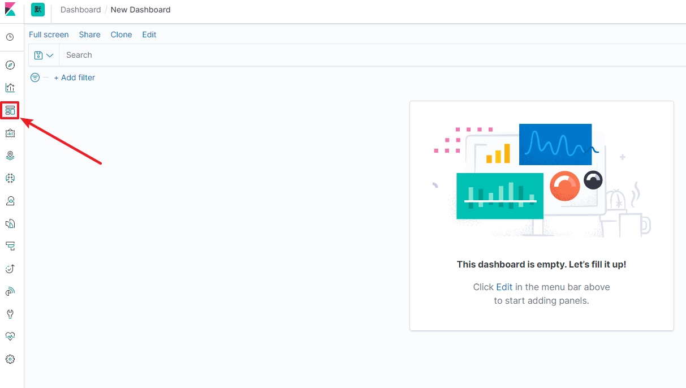This screenshot has width=686, height=388.
Task: Open Dashboard from the sidebar
Action: coord(10,110)
